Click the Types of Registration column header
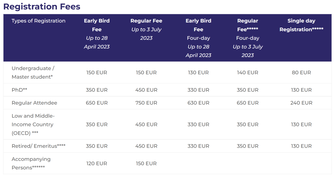This screenshot has height=179, width=335. click(x=38, y=21)
